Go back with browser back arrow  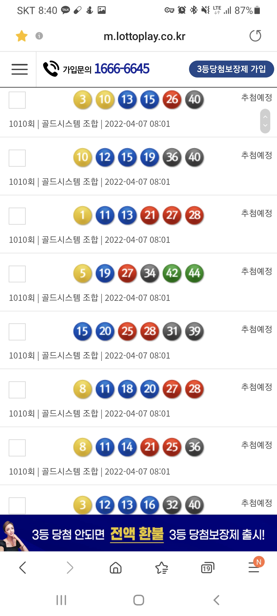tap(23, 567)
